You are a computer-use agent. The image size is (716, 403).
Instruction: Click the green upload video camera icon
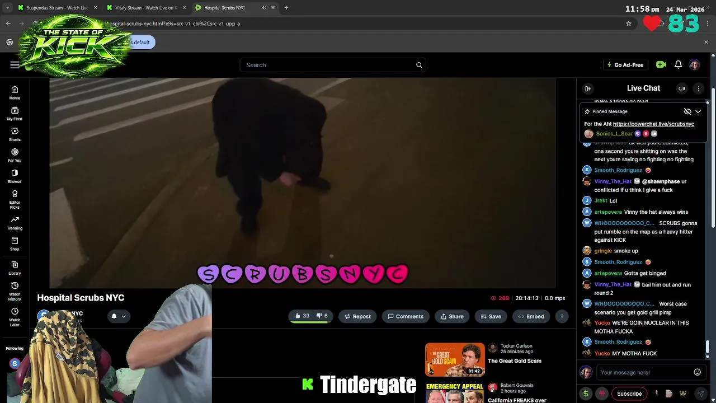(x=661, y=65)
